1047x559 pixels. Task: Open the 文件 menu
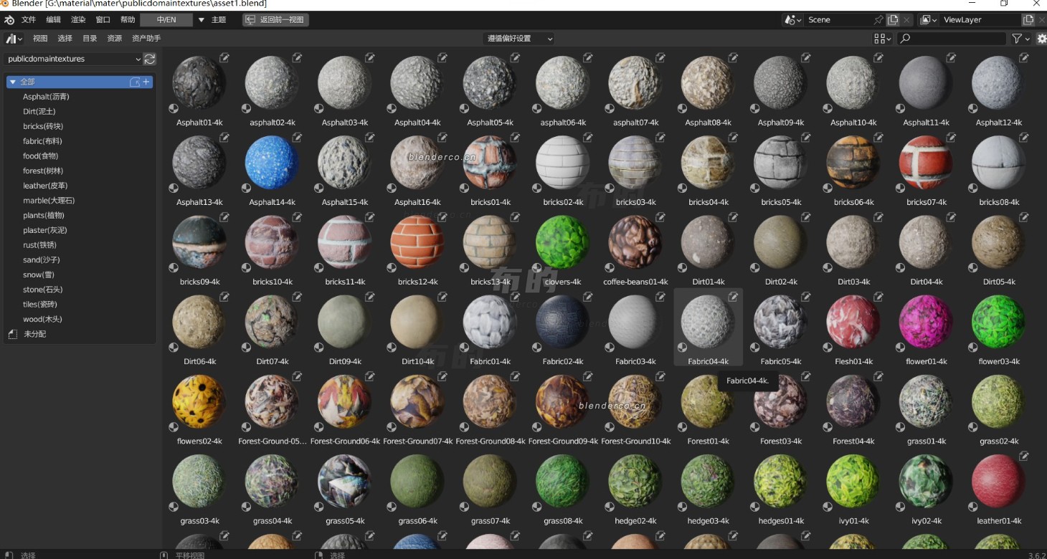click(29, 20)
